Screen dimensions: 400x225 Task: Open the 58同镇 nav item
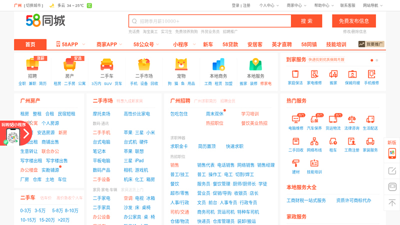coord(309,44)
